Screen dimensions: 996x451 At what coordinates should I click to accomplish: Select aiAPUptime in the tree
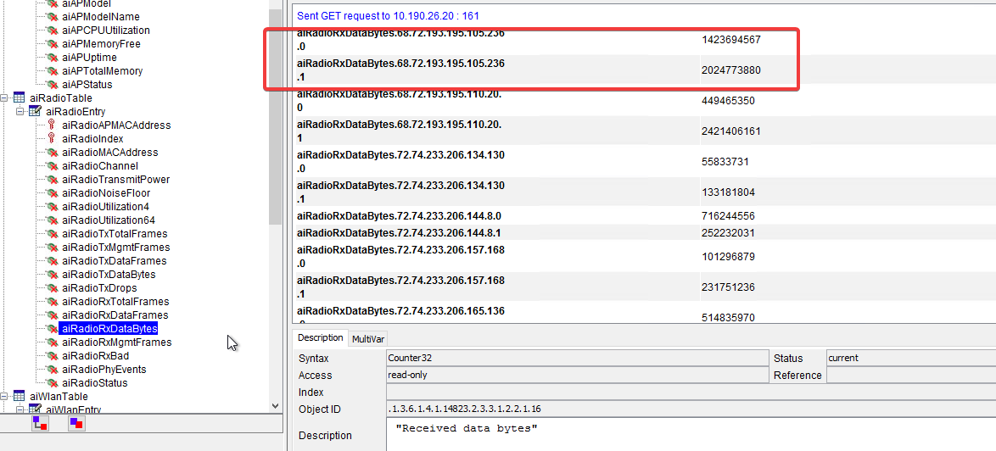point(90,58)
